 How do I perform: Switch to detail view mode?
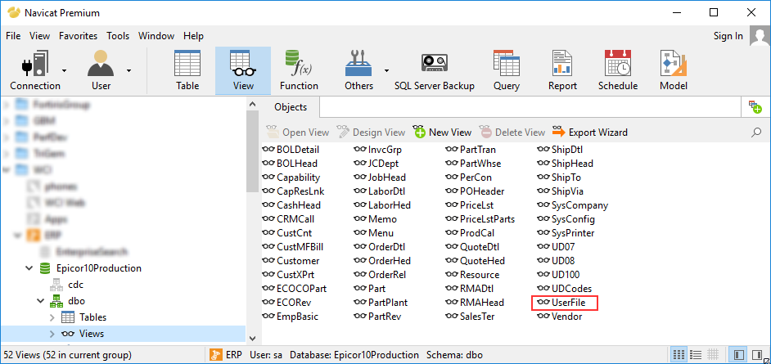point(713,355)
